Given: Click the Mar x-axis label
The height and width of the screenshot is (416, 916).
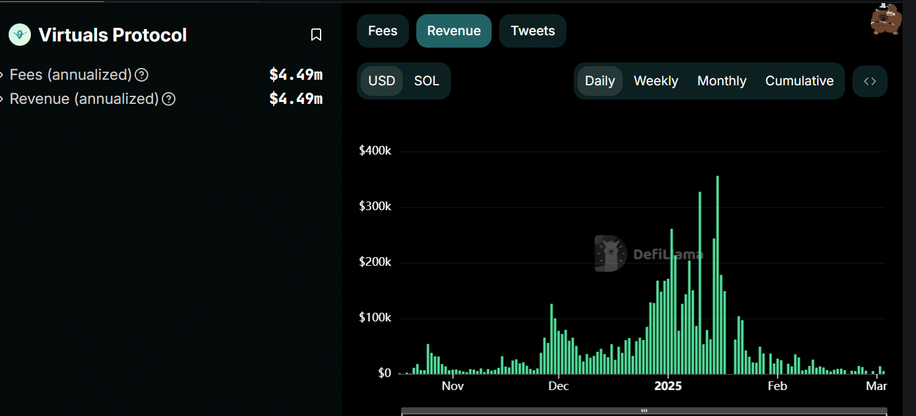Looking at the screenshot, I should 876,386.
